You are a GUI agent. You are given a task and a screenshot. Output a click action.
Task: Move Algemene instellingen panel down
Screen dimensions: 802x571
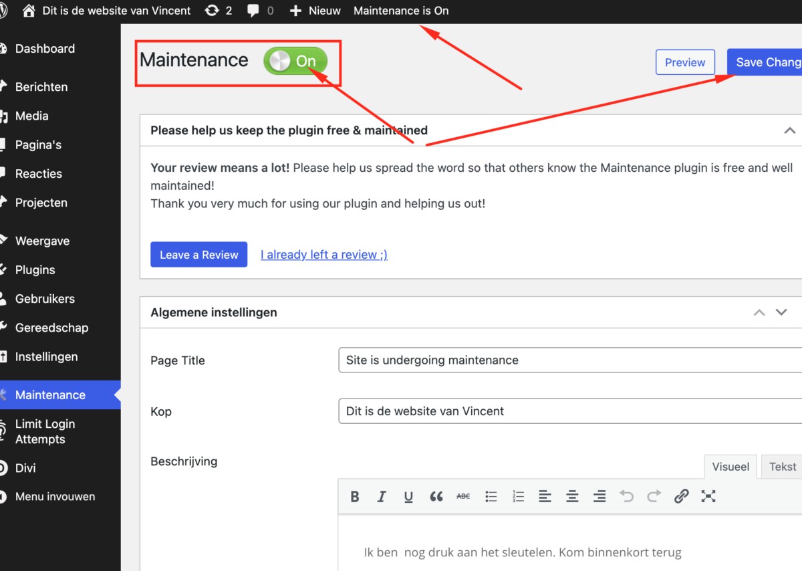781,312
